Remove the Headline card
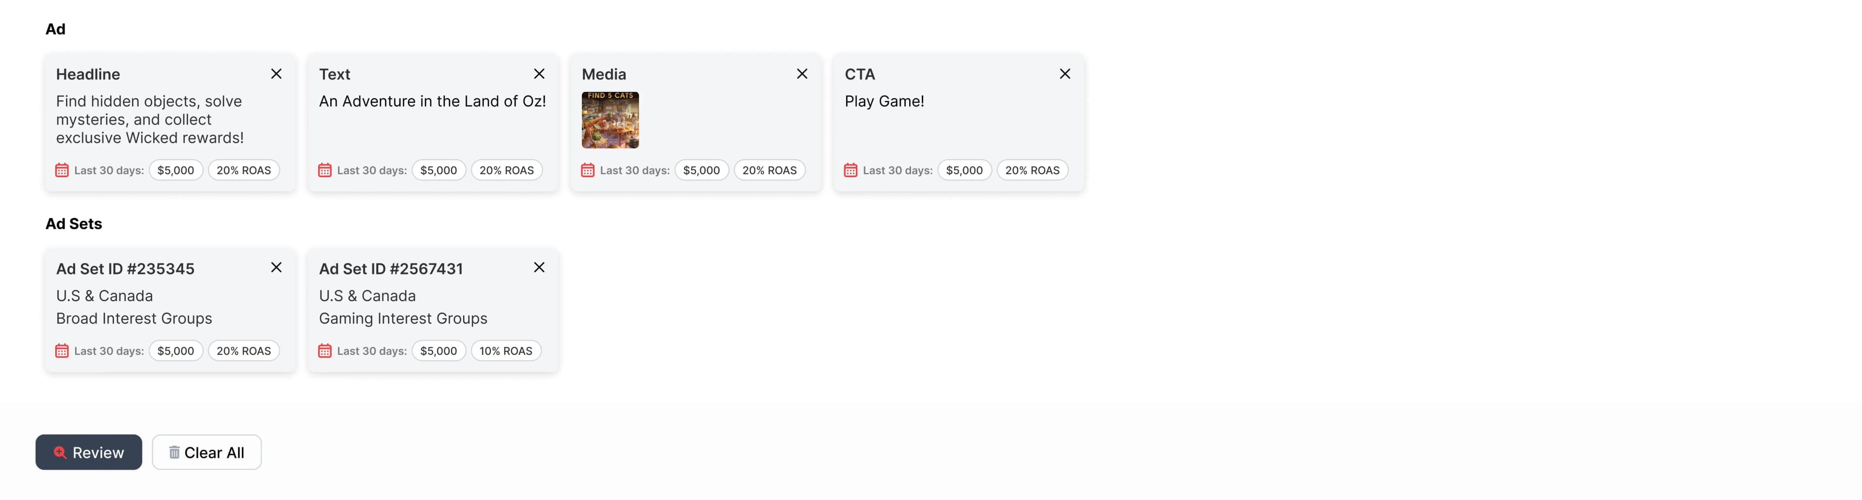The width and height of the screenshot is (1862, 500). [x=276, y=74]
